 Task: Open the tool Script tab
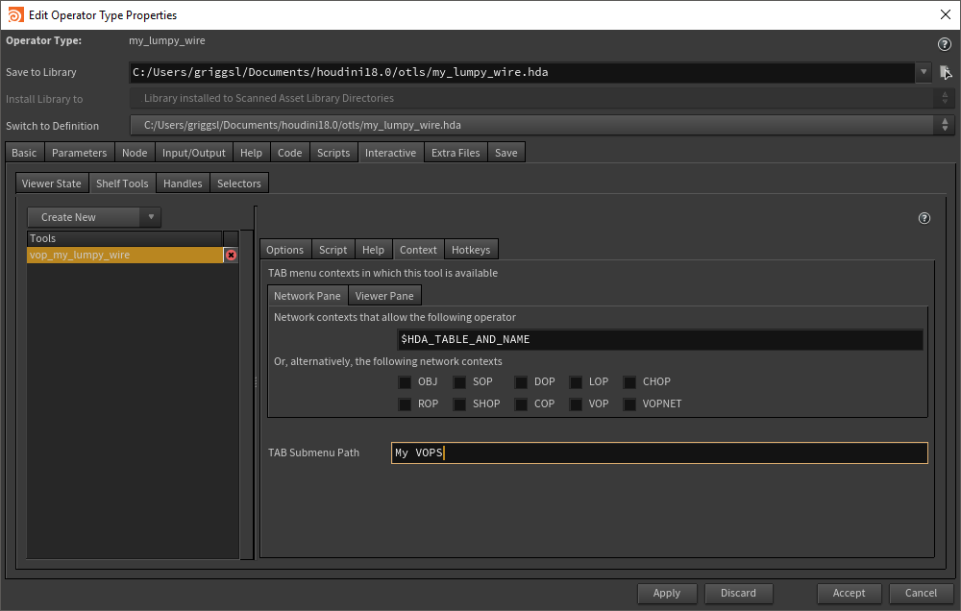pos(333,250)
